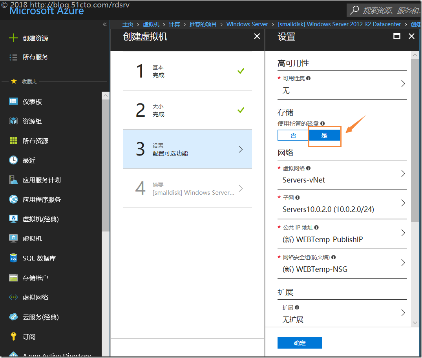This screenshot has width=422, height=358.
Task: Click the 设置 panel scrollbar down arrow
Action: click(x=415, y=322)
